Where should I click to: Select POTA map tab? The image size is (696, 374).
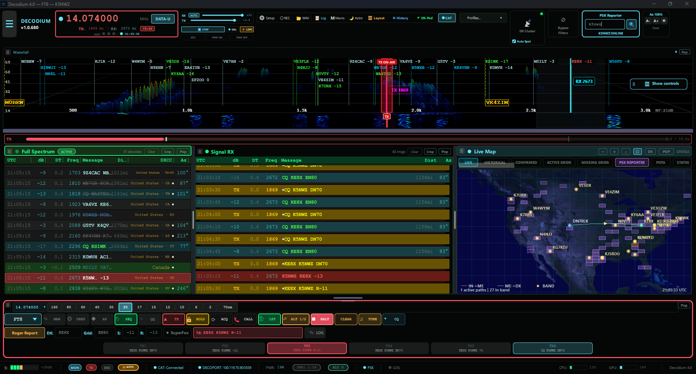tap(660, 162)
